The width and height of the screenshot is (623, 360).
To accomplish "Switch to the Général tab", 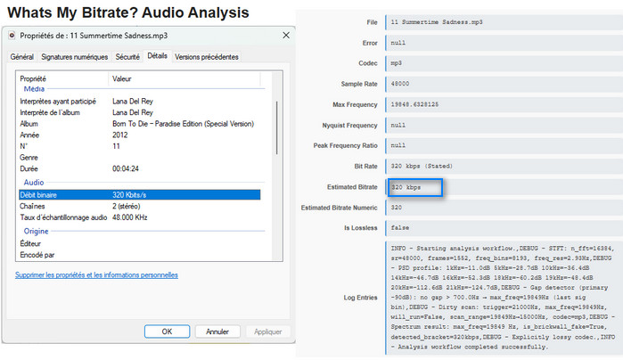I will [x=22, y=57].
